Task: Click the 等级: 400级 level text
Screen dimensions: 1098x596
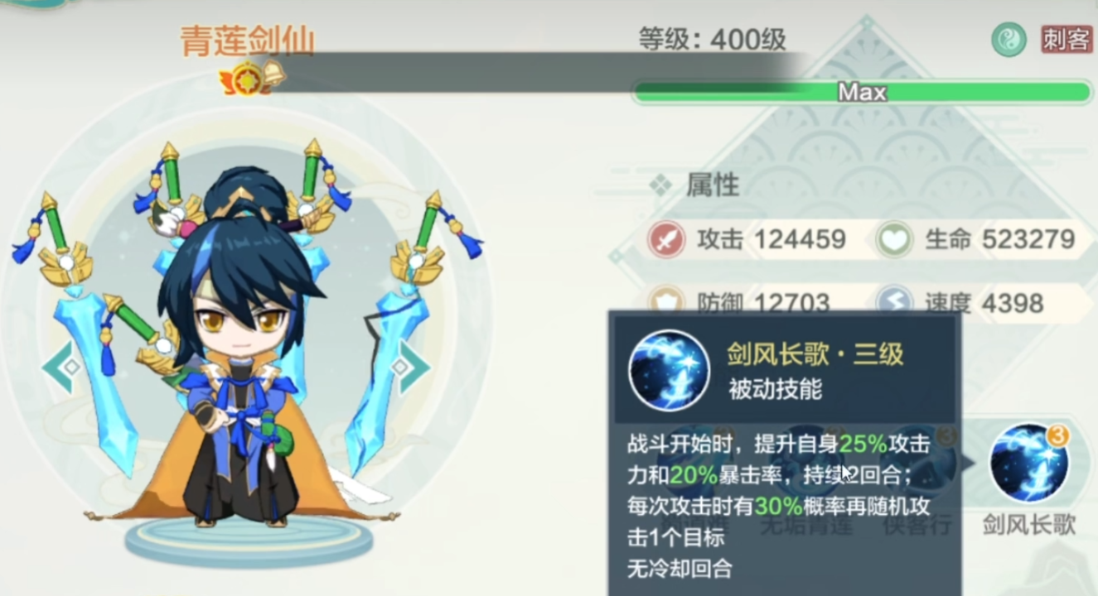Action: (x=712, y=39)
